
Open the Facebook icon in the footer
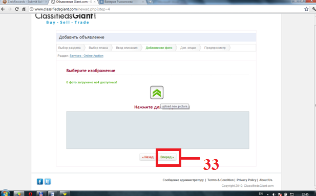(x=40, y=182)
